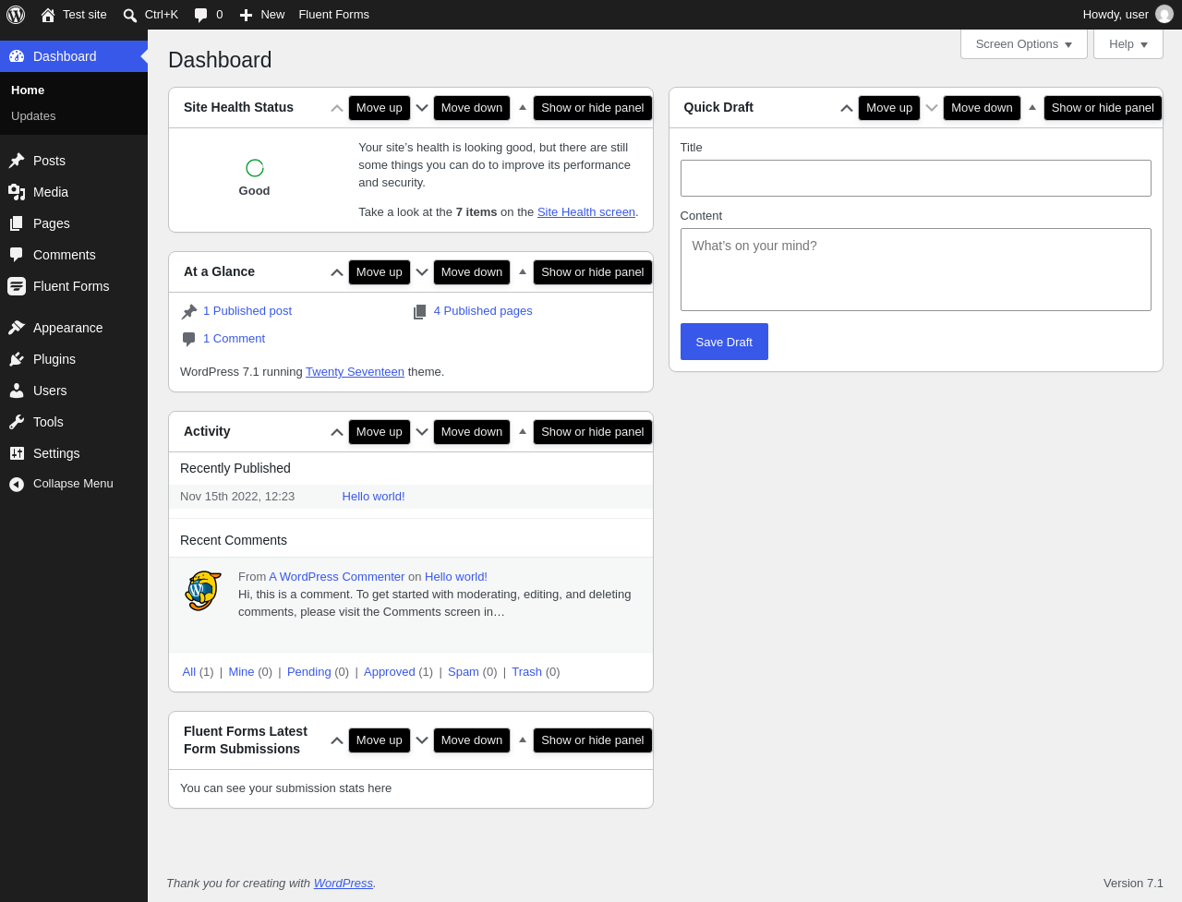Click the Users person icon
Viewport: 1182px width, 902px height.
click(x=17, y=391)
